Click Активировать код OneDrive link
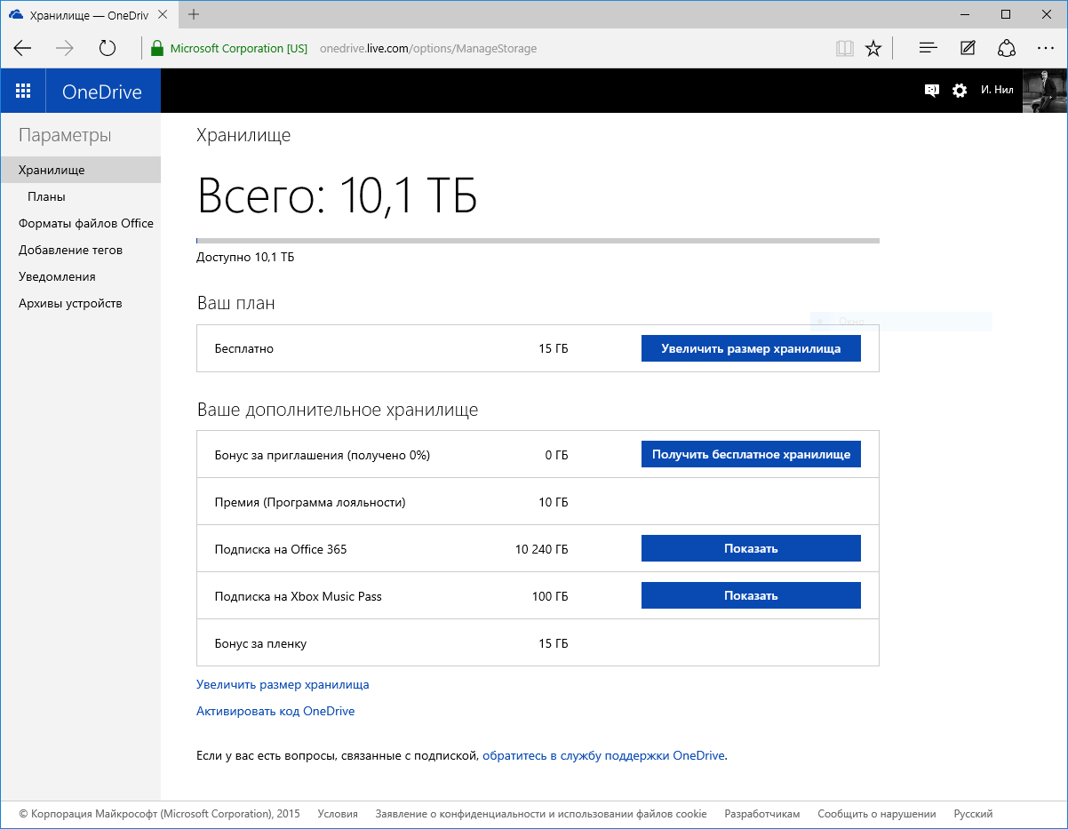This screenshot has height=829, width=1068. pyautogui.click(x=275, y=711)
